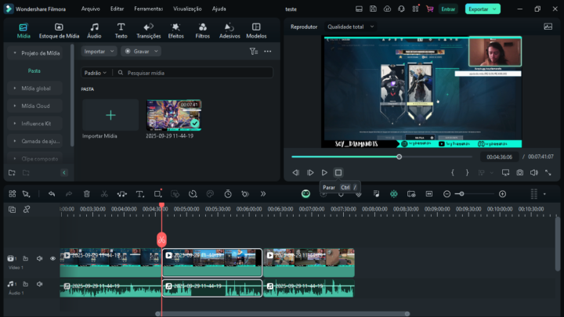Viewport: 564px width, 317px height.
Task: Open the Ferramentas menu
Action: point(148,9)
